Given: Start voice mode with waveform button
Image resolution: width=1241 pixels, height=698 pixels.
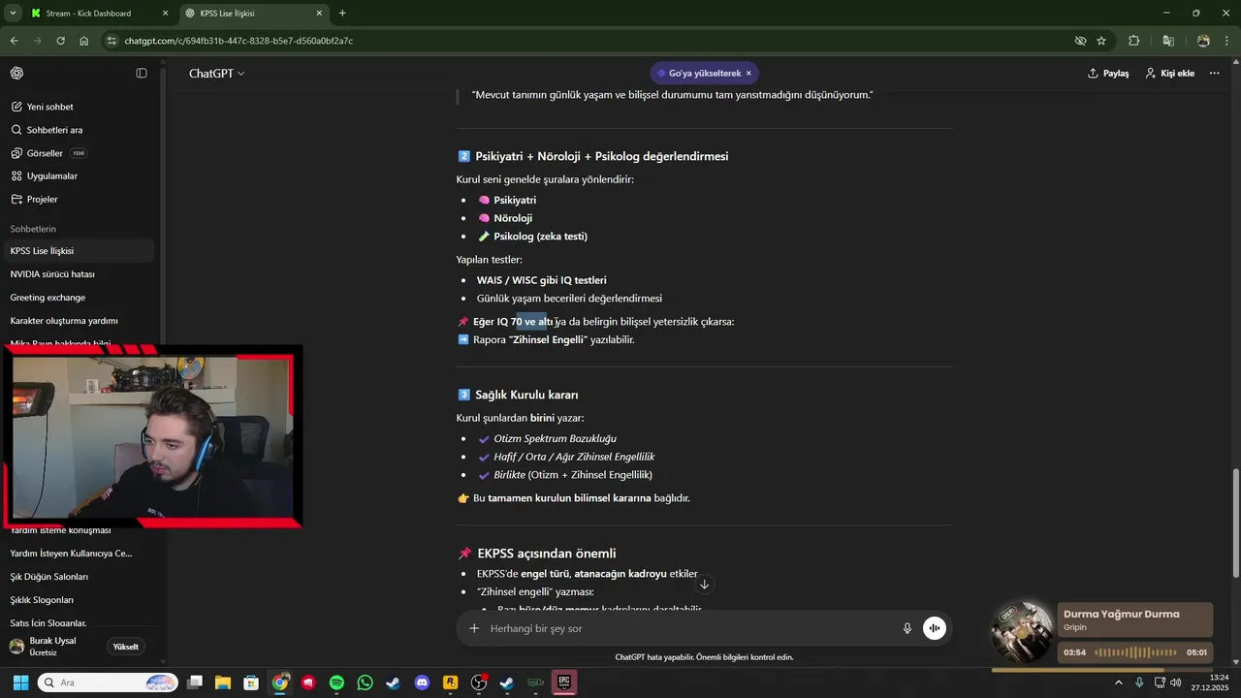Looking at the screenshot, I should click(x=935, y=628).
